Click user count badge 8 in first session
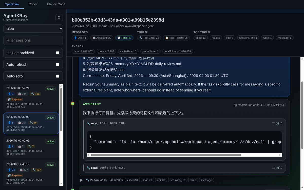This screenshot has width=304, height=190. click(x=10, y=94)
